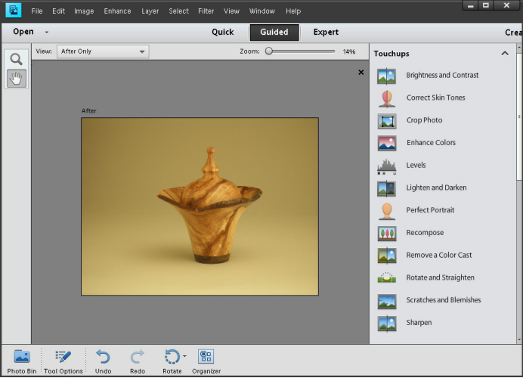Collapse the Touchups section
This screenshot has width=523, height=378.
[505, 54]
